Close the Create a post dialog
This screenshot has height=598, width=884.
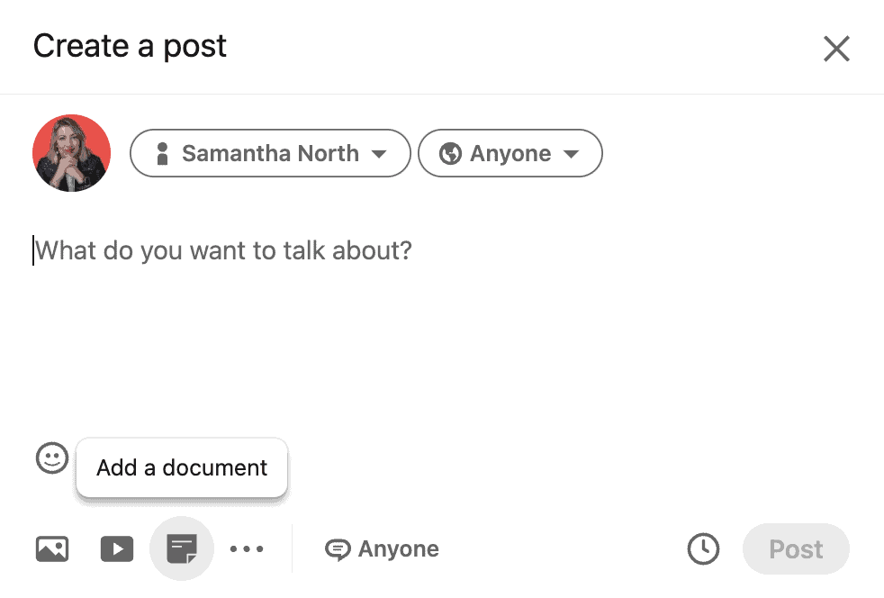(836, 49)
